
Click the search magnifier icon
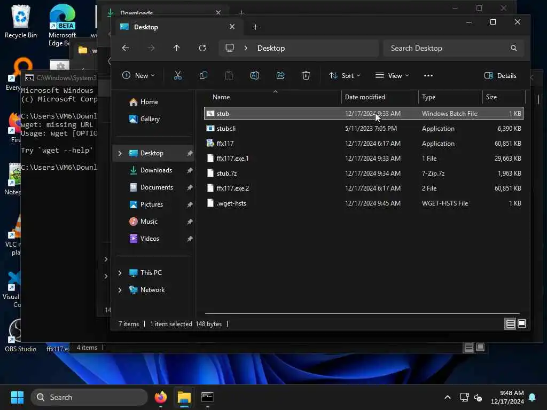tap(513, 48)
